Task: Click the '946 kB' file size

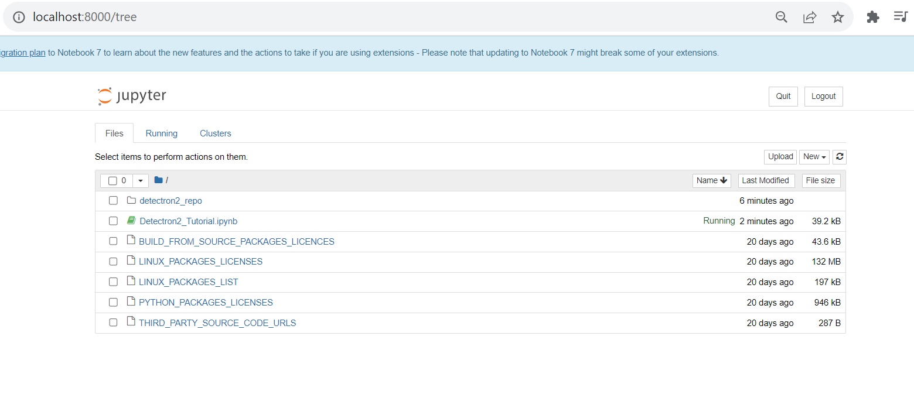Action: pos(827,303)
